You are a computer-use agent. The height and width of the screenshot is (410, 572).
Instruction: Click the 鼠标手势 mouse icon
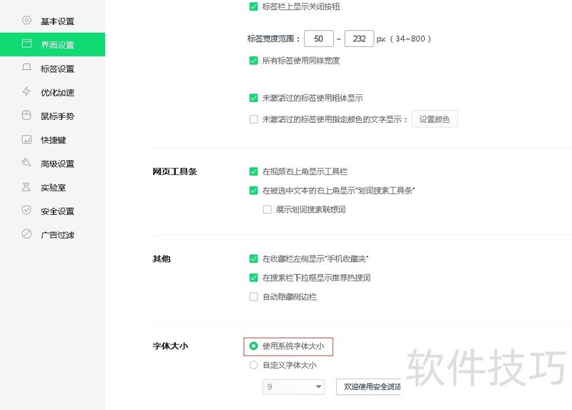coord(26,115)
